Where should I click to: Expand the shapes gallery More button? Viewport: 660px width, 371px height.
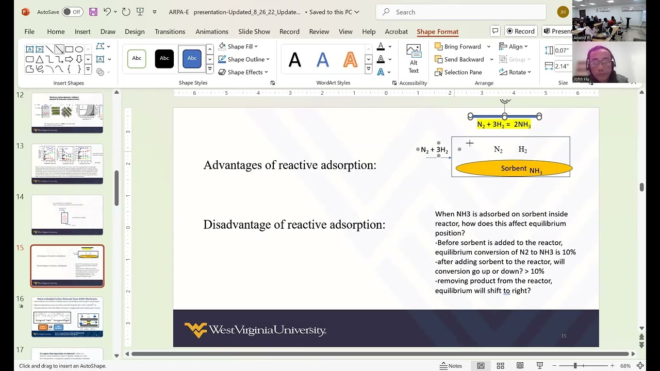pyautogui.click(x=88, y=70)
